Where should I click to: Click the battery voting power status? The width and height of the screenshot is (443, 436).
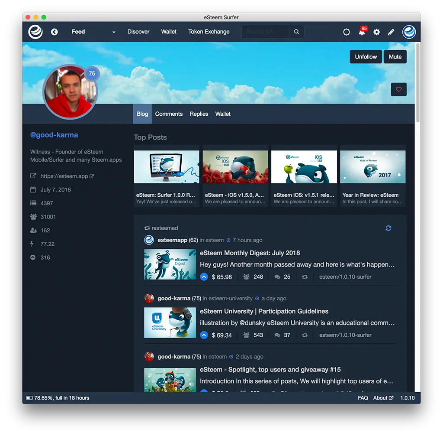tap(58, 398)
